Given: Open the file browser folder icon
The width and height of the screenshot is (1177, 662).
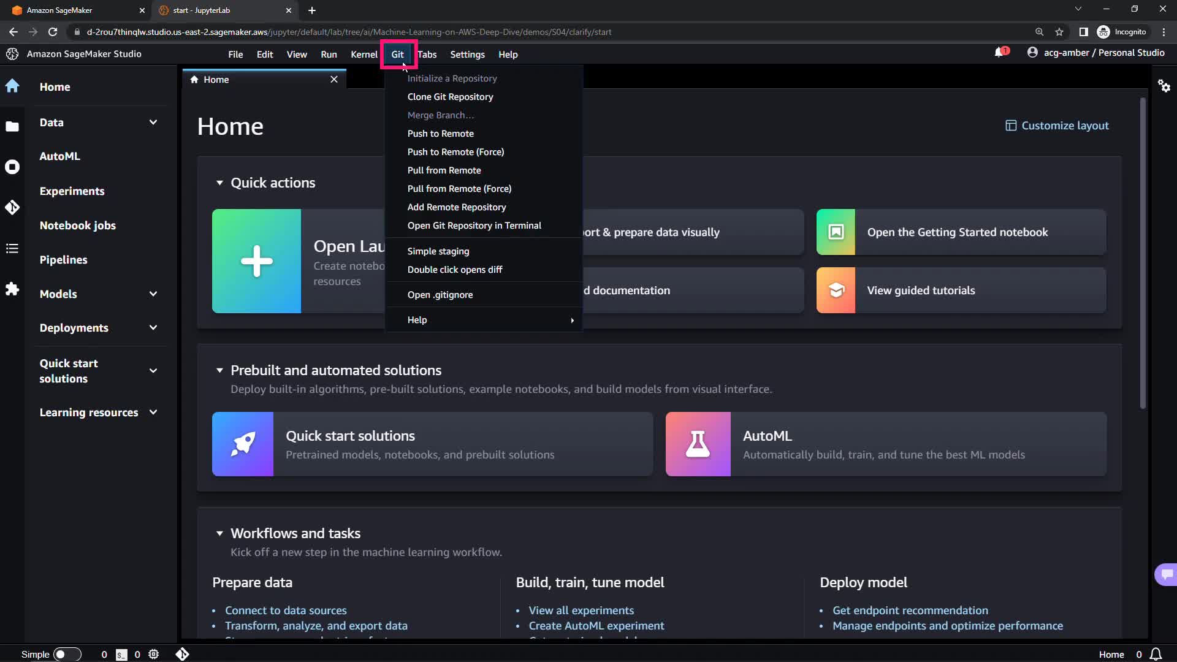Looking at the screenshot, I should pos(12,126).
